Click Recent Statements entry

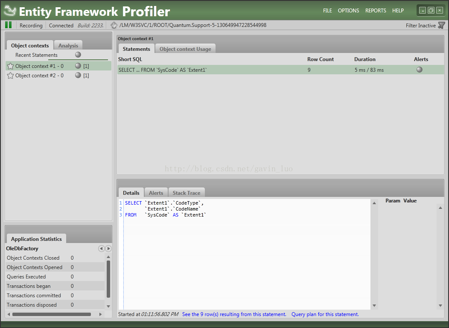tap(36, 55)
